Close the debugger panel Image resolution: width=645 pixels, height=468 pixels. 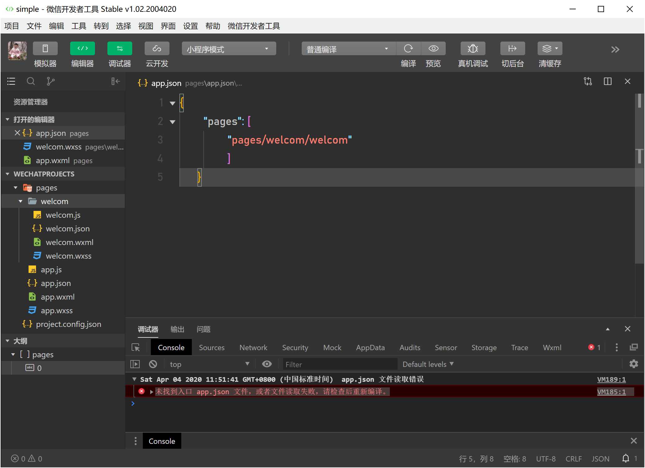coord(628,329)
